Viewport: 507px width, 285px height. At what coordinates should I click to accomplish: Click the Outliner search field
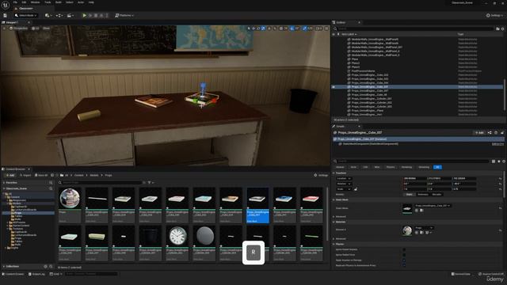click(414, 28)
